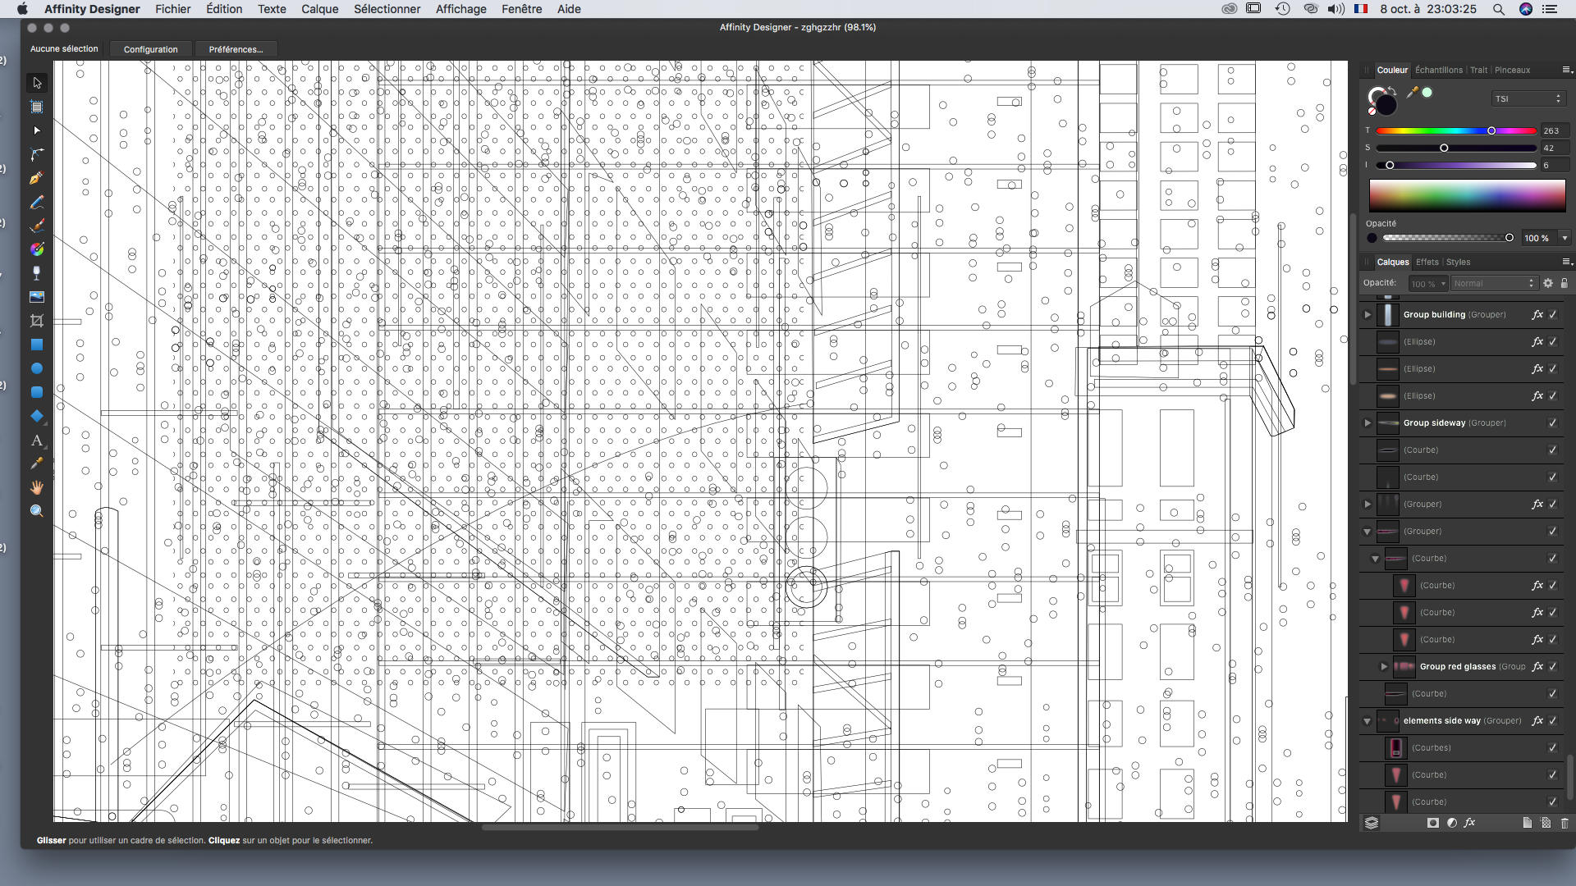Open the Calque menu
Screen dimensions: 1576x886
tap(319, 9)
